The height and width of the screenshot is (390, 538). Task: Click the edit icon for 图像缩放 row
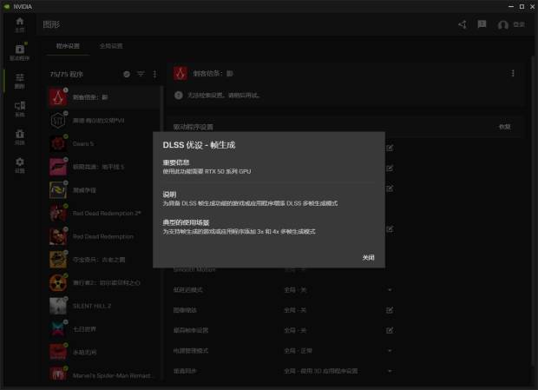[x=390, y=310]
